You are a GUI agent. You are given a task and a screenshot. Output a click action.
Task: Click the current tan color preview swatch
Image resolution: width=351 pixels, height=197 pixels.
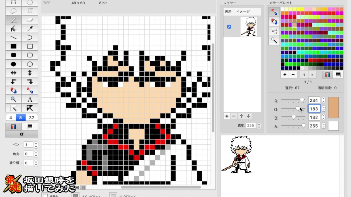(333, 108)
